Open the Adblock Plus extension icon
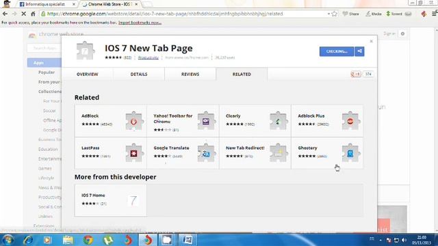Image resolution: width=438 pixels, height=246 pixels. point(350,121)
